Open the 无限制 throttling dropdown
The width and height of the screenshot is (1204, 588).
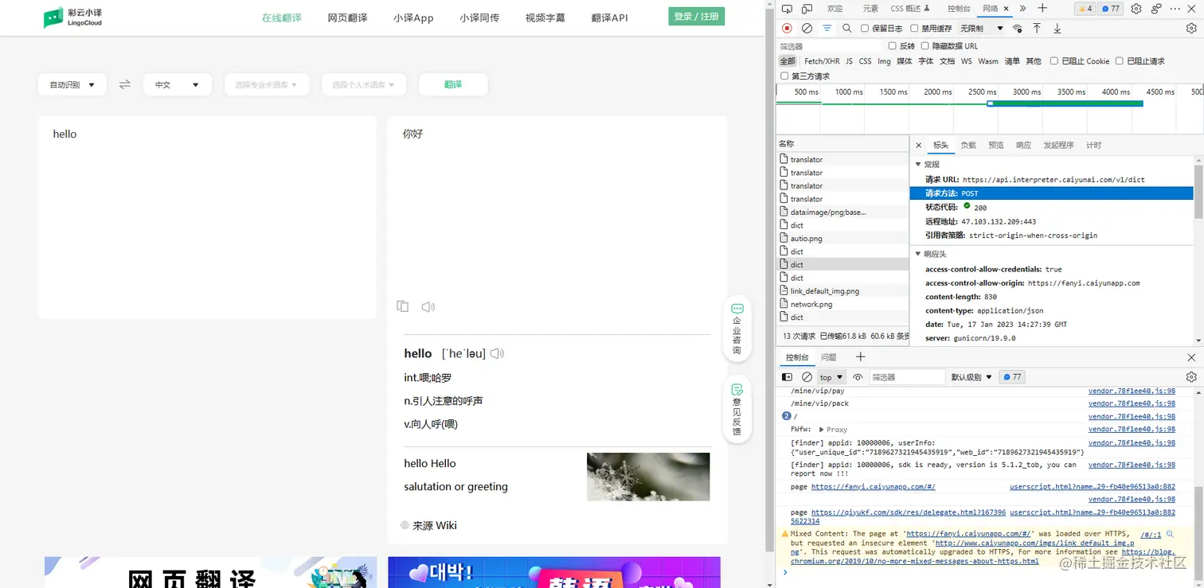(x=982, y=29)
